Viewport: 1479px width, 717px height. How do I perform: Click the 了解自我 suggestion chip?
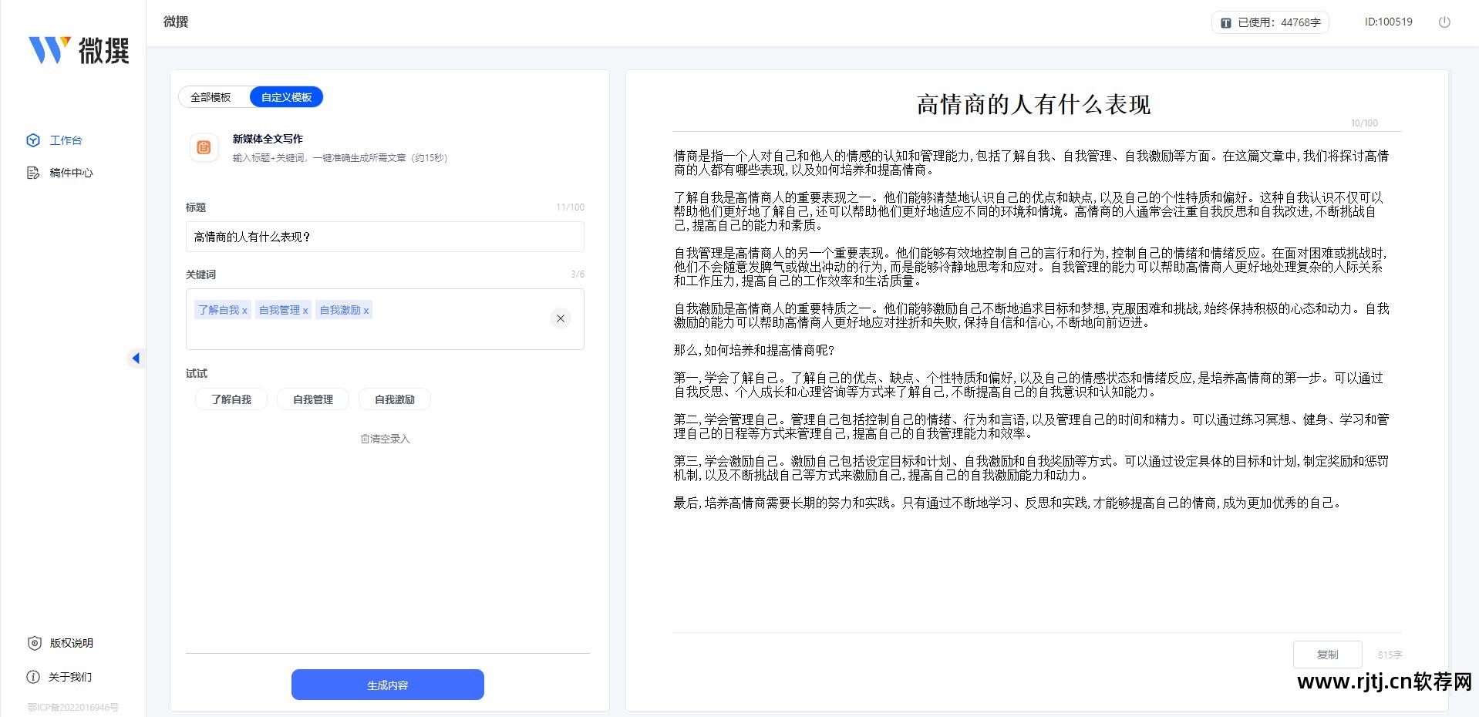click(x=231, y=399)
